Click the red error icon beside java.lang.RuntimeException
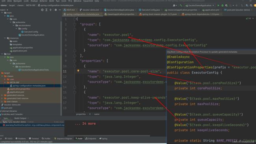The width and height of the screenshot is (256, 144). pos(4,125)
